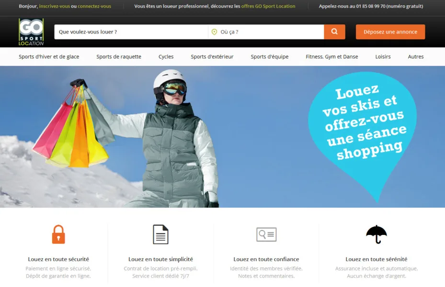The image size is (445, 287).
Task: Click 'Contrat de location pré-rempli.' text
Action: click(160, 269)
